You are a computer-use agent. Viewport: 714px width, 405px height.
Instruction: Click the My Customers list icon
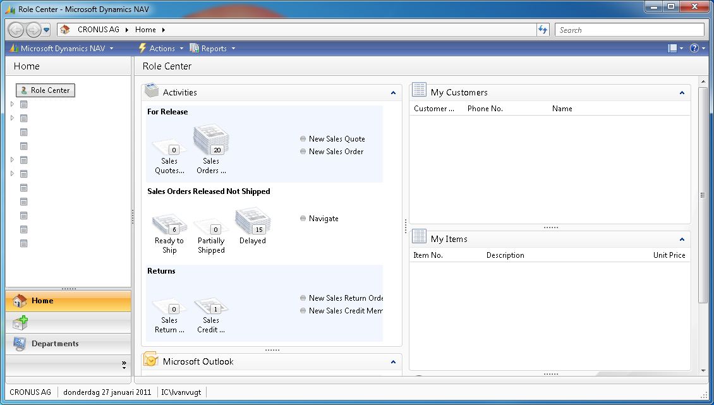coord(419,90)
